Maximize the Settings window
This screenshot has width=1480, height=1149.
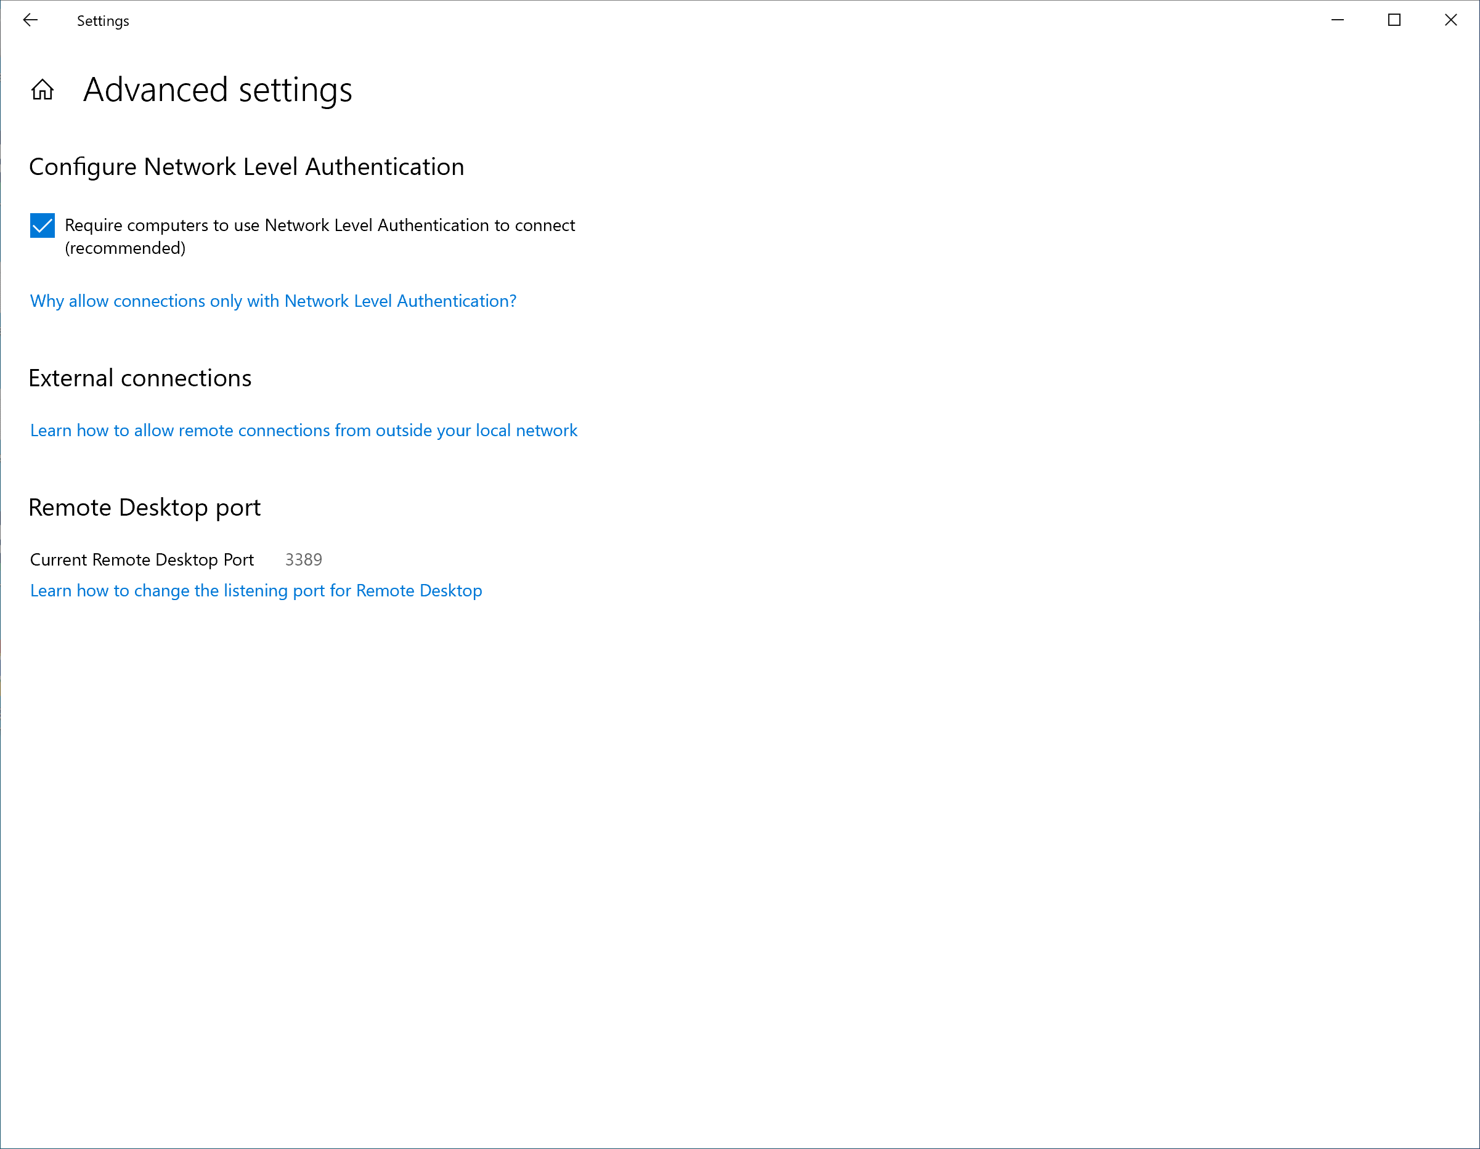[1394, 20]
